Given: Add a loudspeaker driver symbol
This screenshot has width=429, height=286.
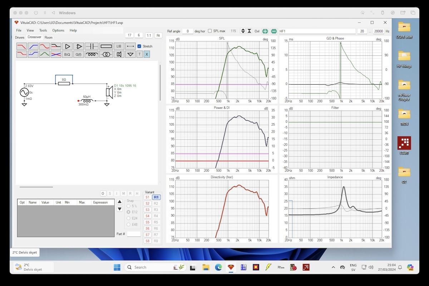Looking at the screenshot, I should pos(119,54).
